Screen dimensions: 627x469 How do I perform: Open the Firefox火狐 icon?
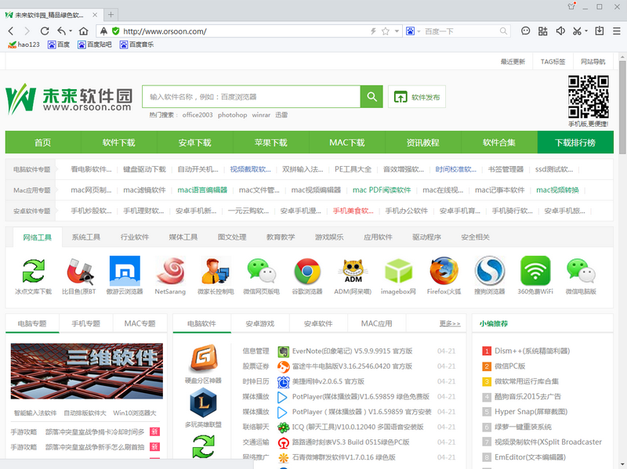click(444, 271)
